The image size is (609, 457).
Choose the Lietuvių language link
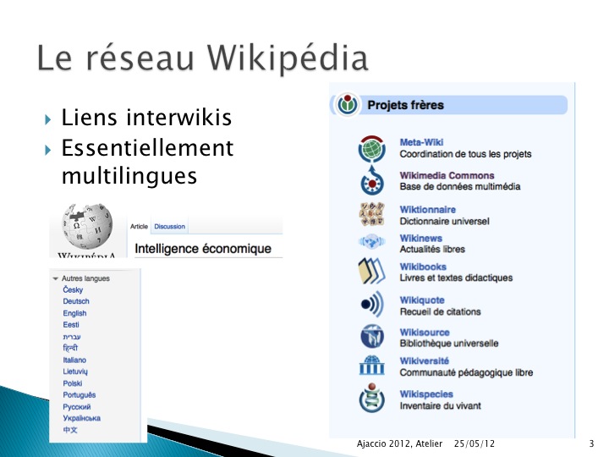tap(75, 372)
